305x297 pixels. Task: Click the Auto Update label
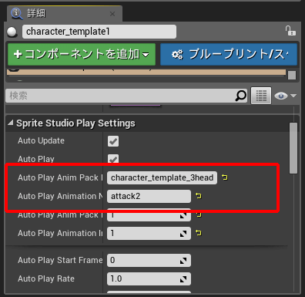(x=41, y=140)
